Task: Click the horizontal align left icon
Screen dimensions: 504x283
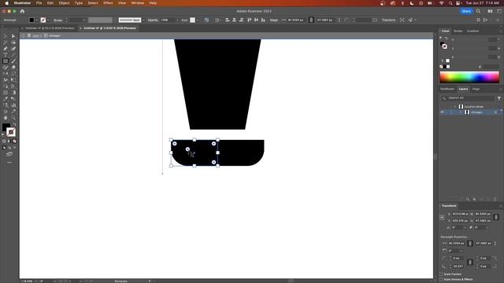Action: (x=228, y=20)
